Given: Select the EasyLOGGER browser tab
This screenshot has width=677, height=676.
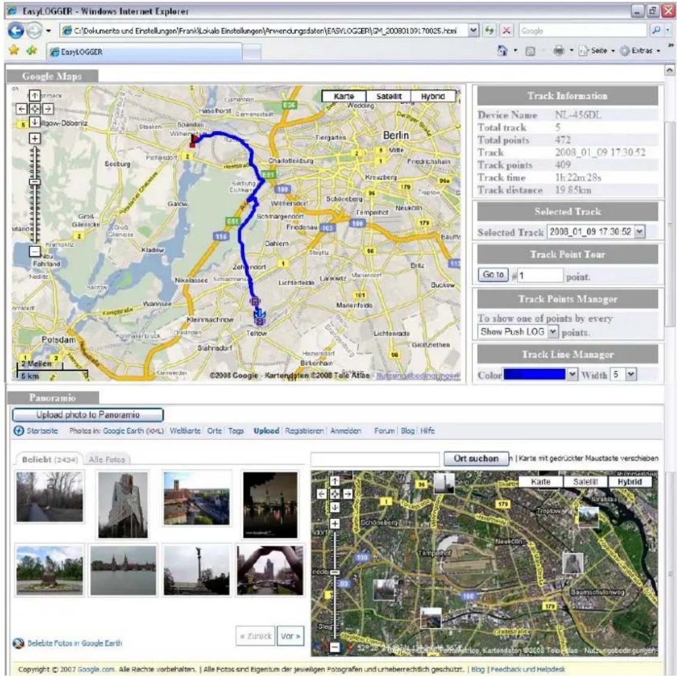Looking at the screenshot, I should pos(144,52).
